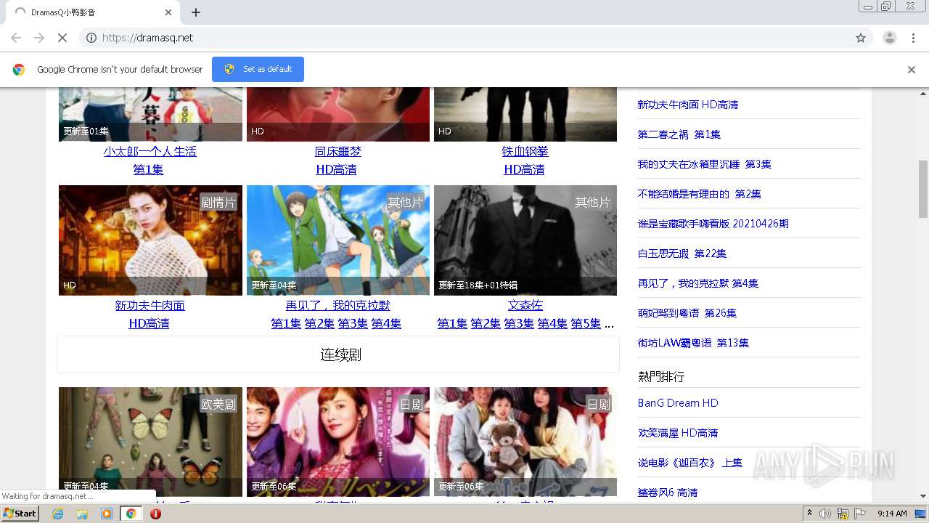Dismiss the default browser notification bar
Screen dimensions: 929x523
coord(912,70)
